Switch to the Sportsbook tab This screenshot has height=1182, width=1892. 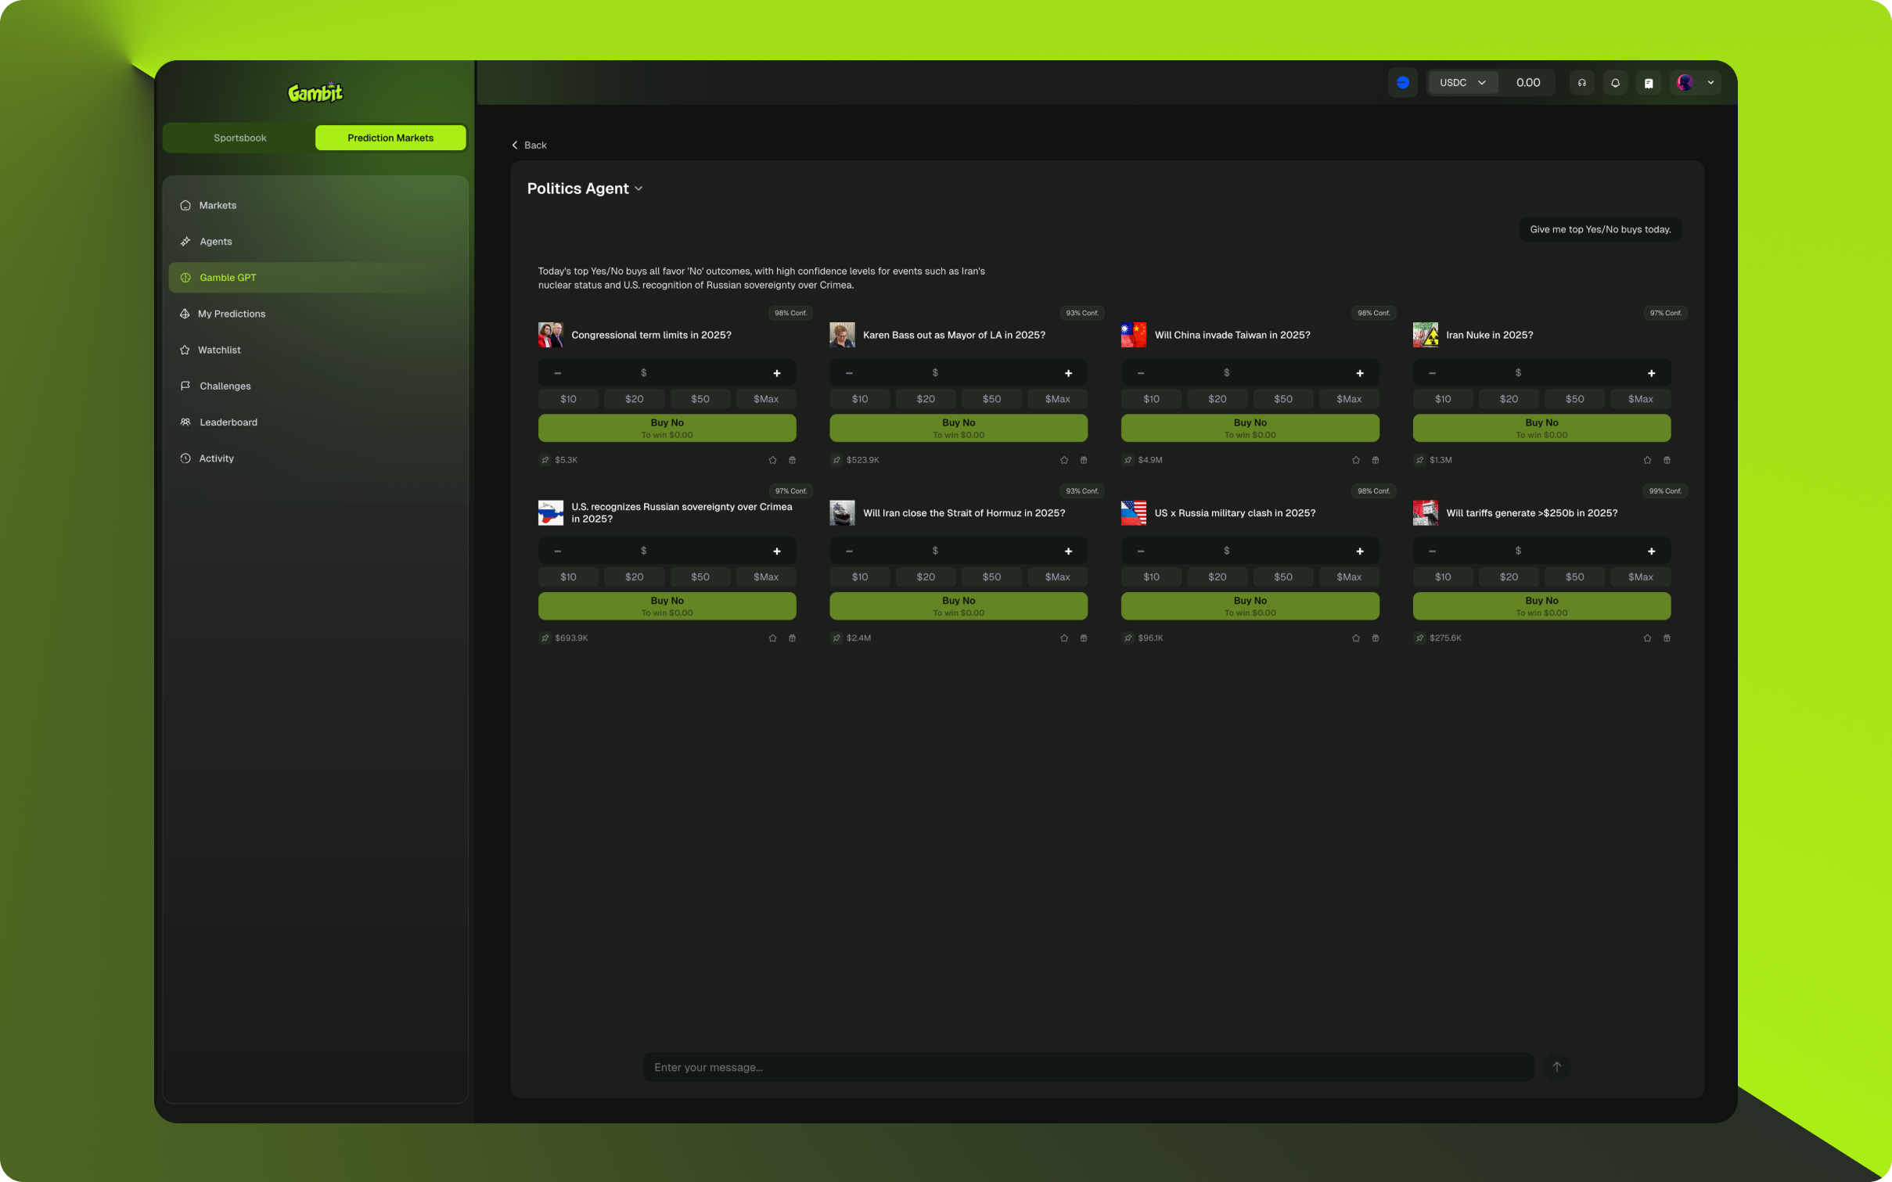pyautogui.click(x=240, y=138)
